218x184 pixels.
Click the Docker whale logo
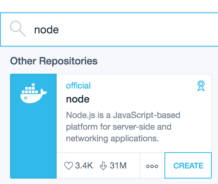click(33, 93)
